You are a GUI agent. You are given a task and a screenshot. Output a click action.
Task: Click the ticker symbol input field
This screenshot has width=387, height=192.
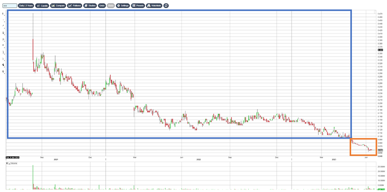pos(9,5)
